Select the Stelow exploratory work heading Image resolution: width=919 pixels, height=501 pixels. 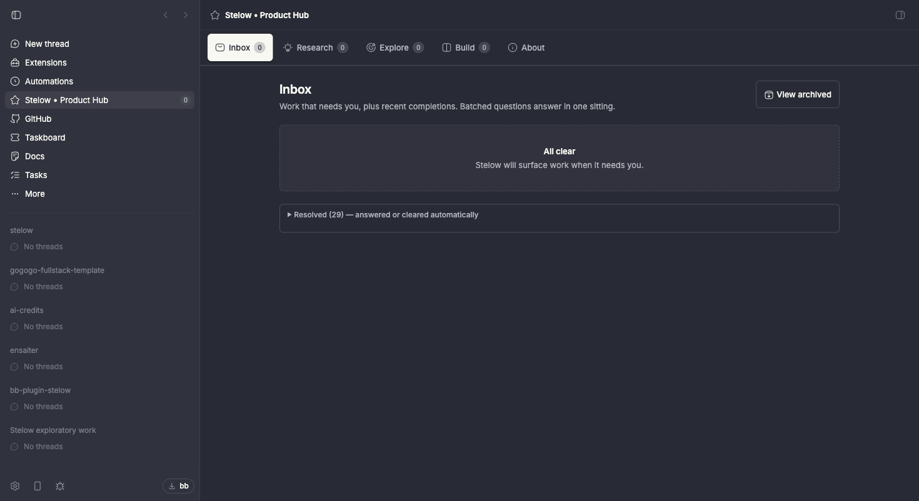pos(53,430)
